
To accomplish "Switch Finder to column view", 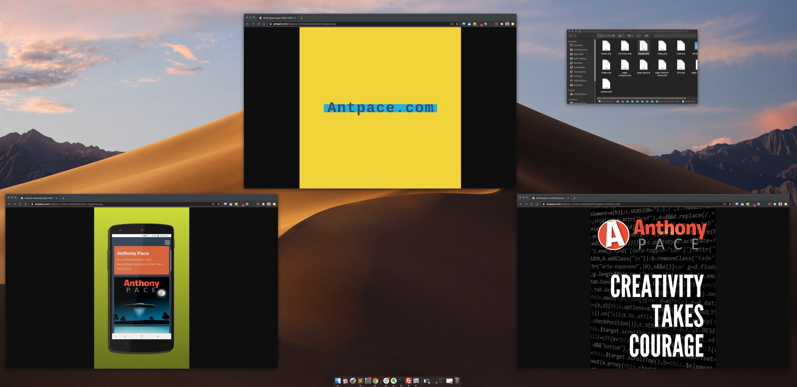I will click(x=608, y=36).
